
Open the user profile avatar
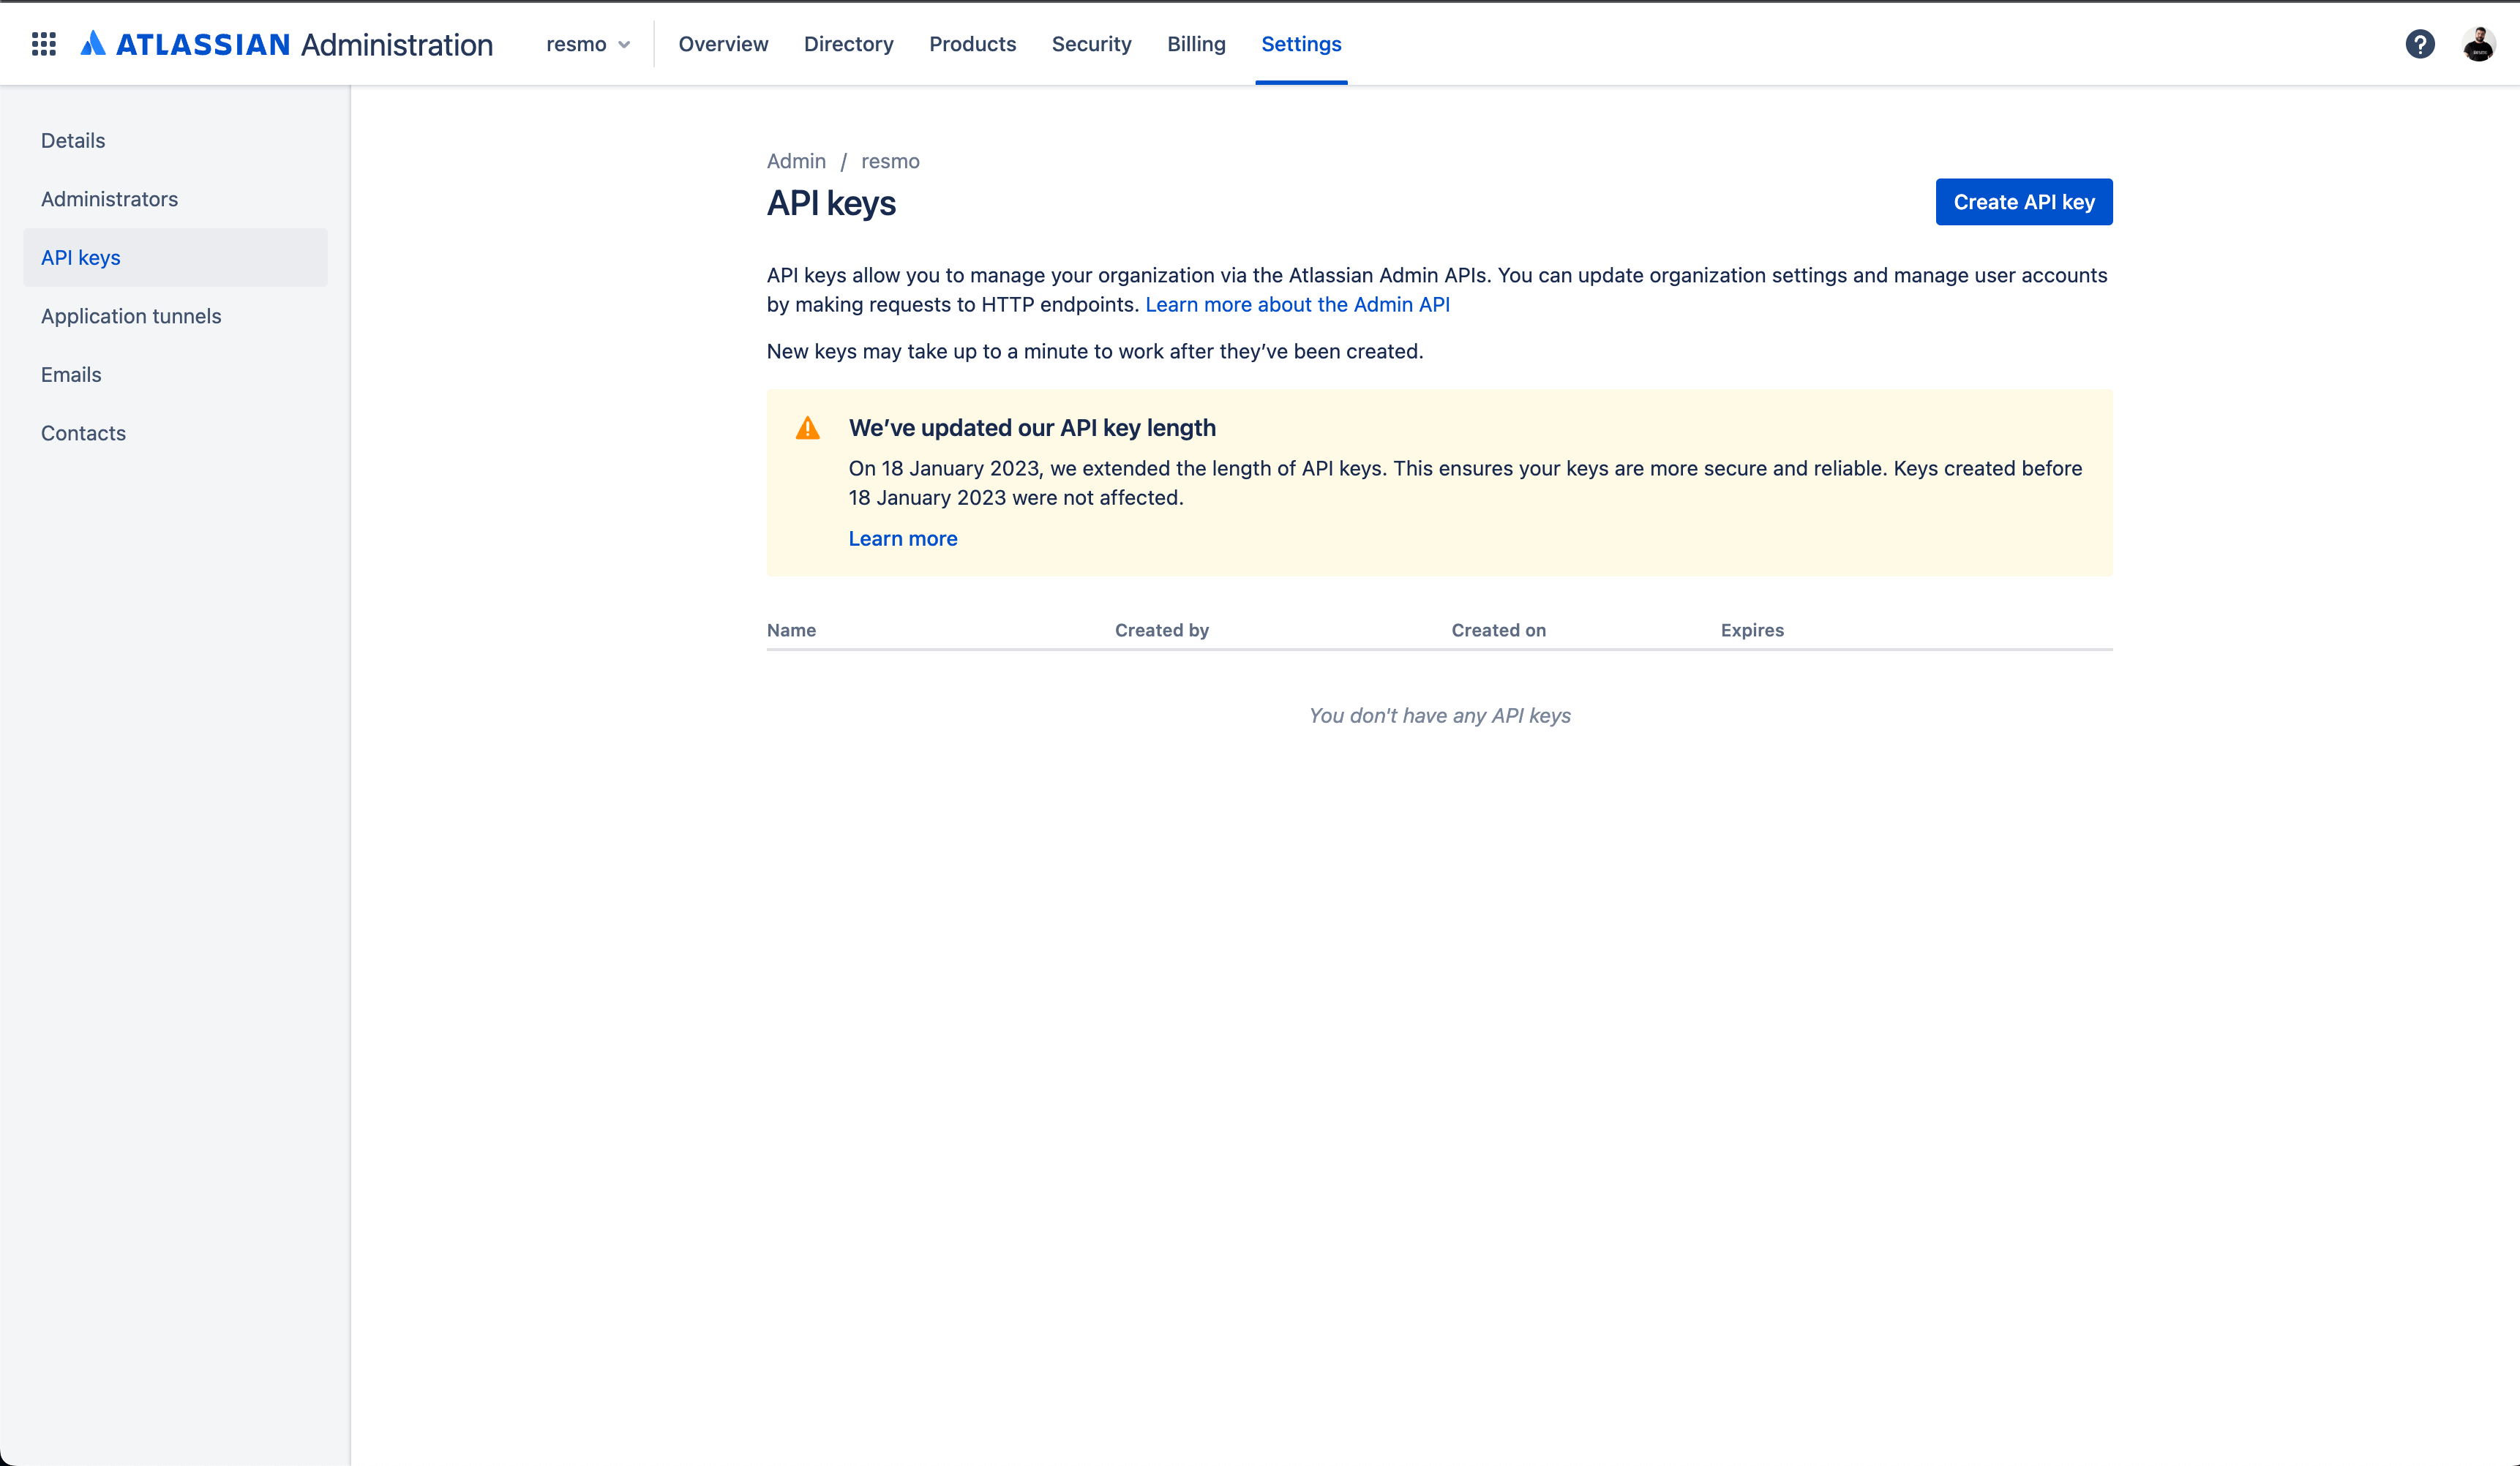[x=2478, y=44]
